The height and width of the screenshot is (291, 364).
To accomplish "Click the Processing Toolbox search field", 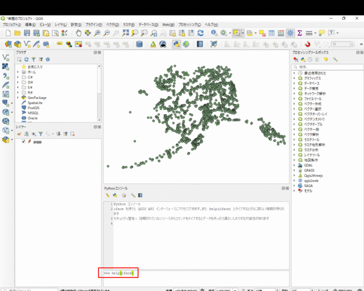I will pos(328,67).
